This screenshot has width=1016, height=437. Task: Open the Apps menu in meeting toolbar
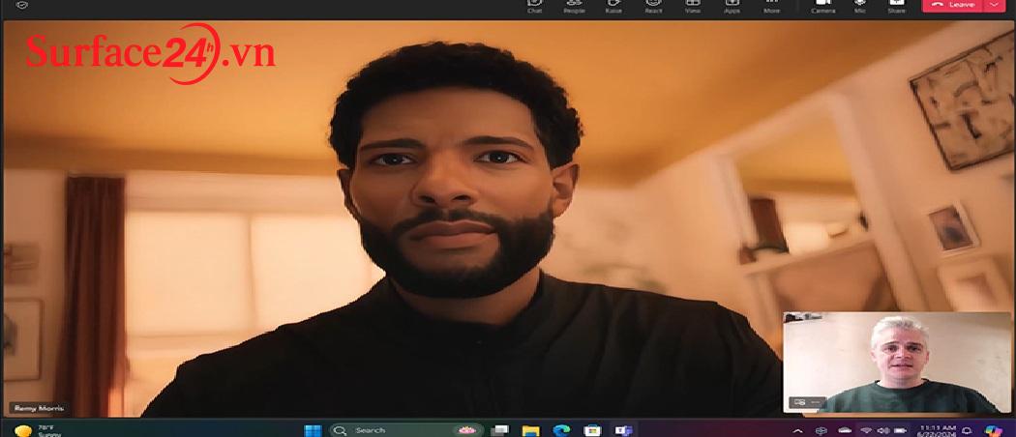(732, 6)
